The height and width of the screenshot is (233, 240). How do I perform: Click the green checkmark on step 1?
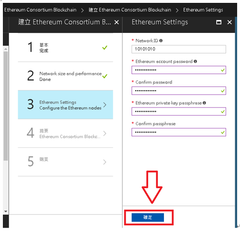coord(105,48)
